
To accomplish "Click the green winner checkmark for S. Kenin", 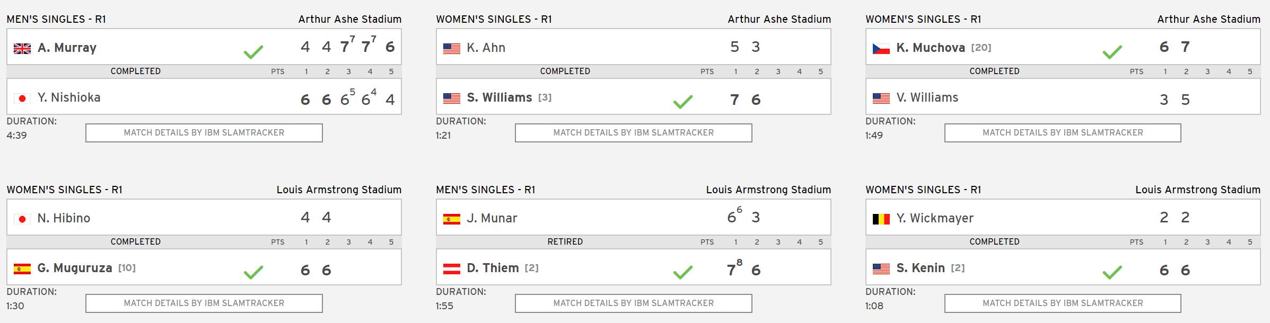I will pos(1112,272).
